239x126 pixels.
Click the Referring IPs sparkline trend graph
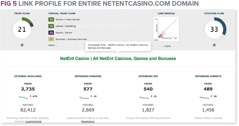point(144,97)
